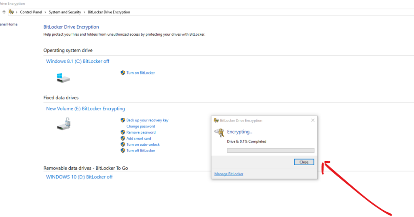
Task: Open Control Panel breadcrumb
Action: point(31,12)
